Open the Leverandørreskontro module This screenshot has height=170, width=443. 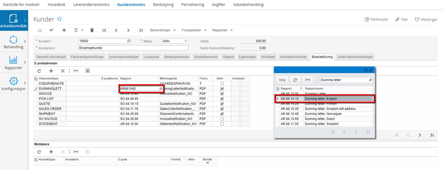[91, 4]
